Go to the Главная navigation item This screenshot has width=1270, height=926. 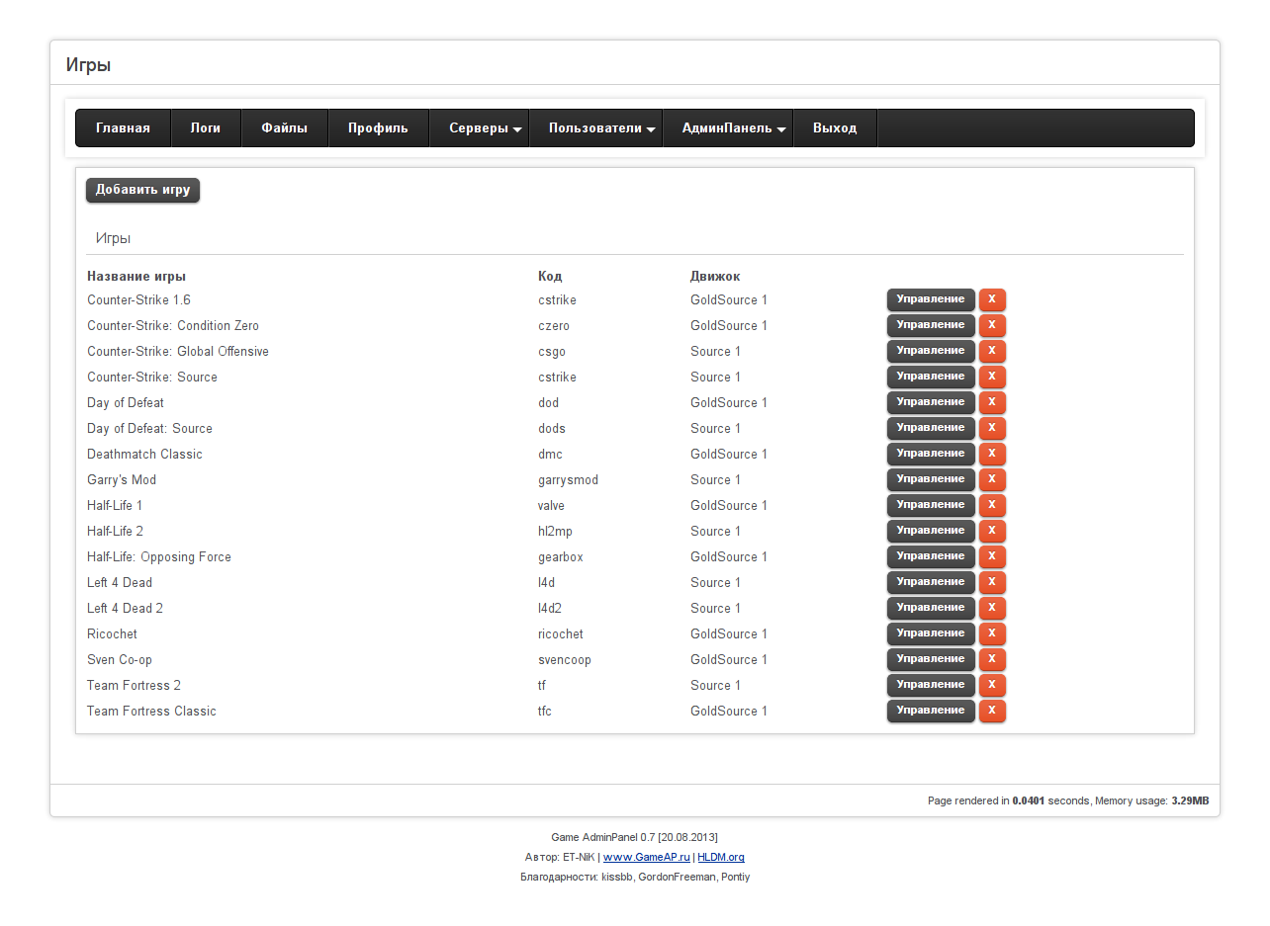point(123,128)
